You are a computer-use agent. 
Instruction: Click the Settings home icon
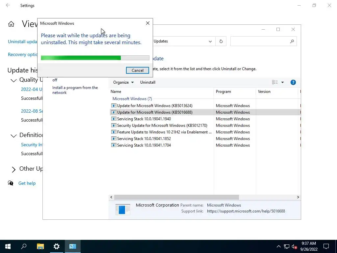(11, 24)
